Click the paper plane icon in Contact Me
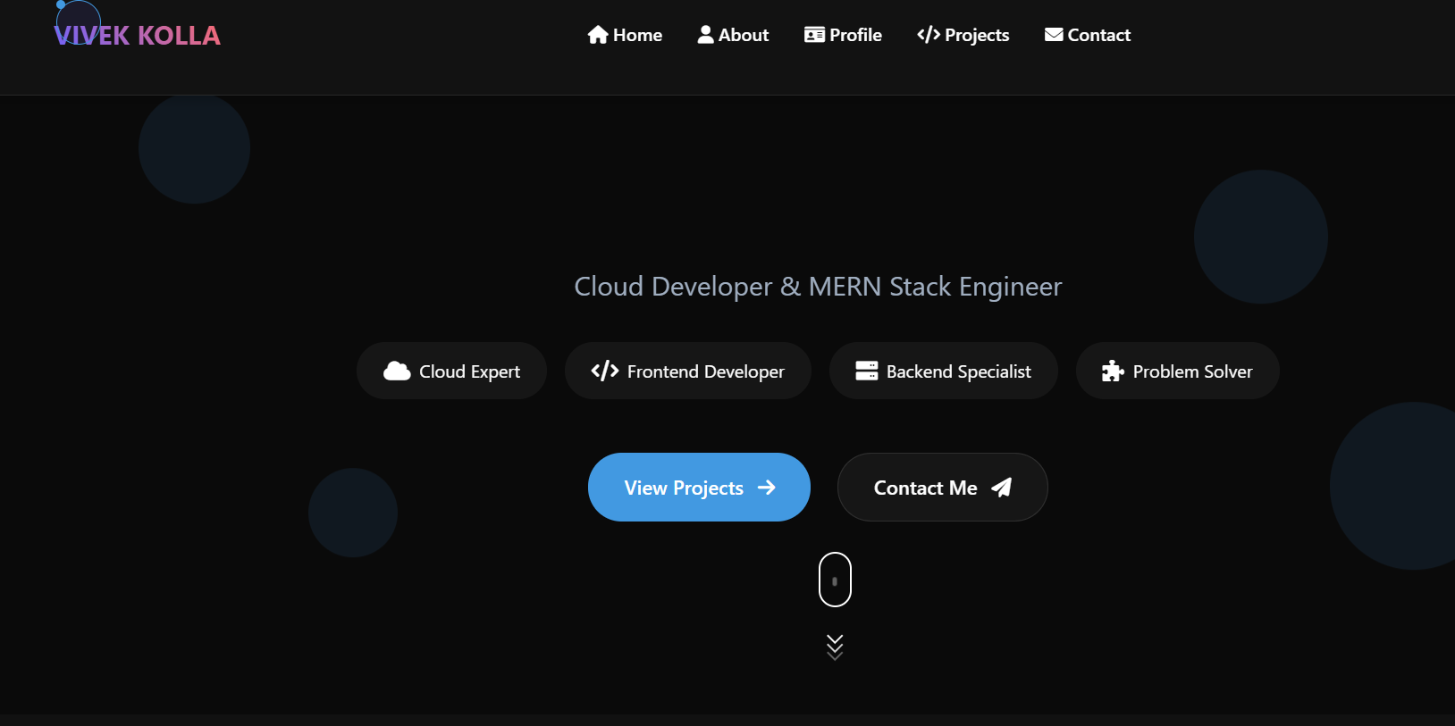The width and height of the screenshot is (1455, 726). pos(1002,487)
